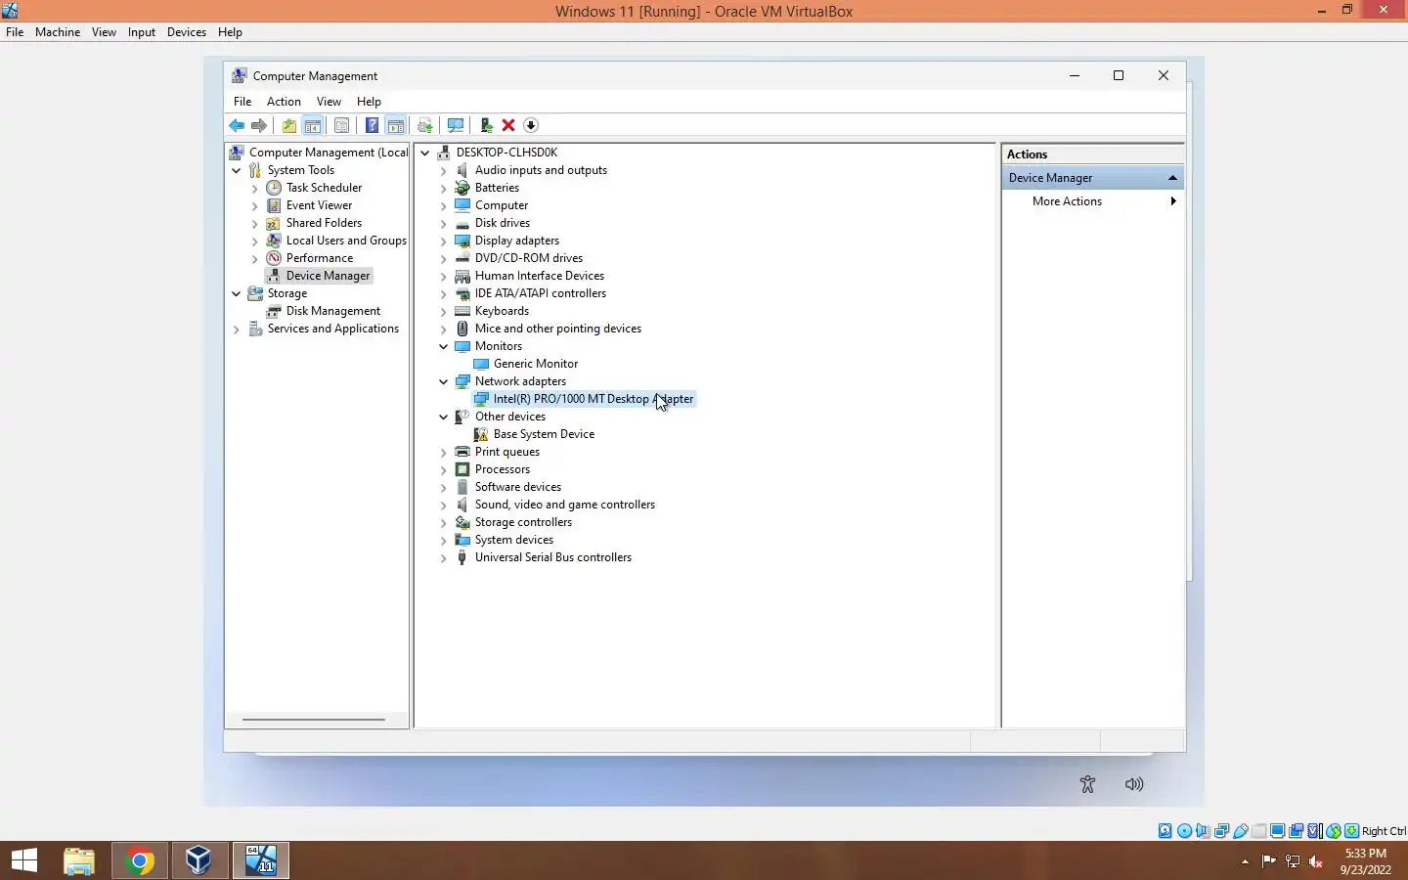Click the VirtualBox optical disk status icon
The image size is (1408, 880).
click(1184, 831)
